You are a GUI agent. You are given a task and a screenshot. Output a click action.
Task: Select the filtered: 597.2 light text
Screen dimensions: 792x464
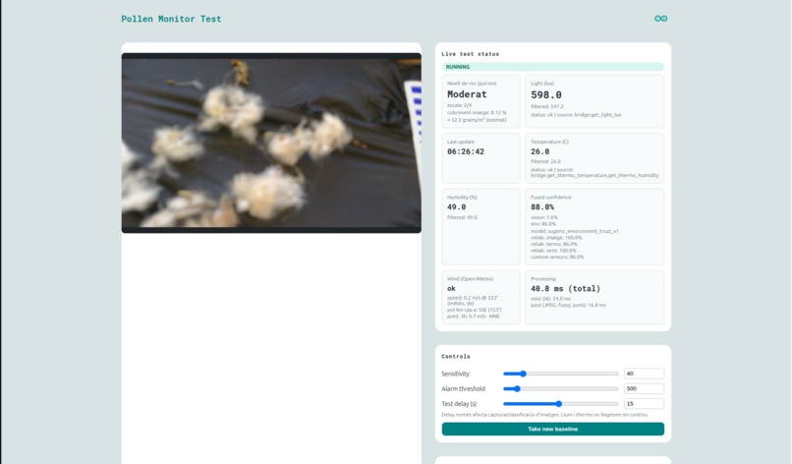pos(547,106)
